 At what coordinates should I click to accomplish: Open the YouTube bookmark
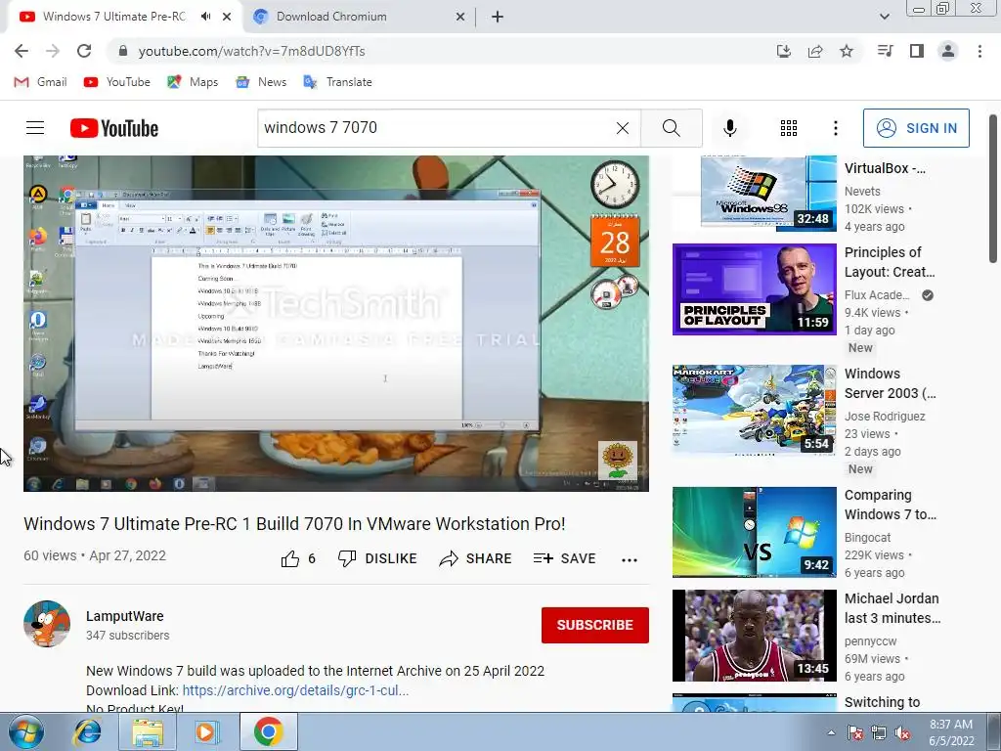click(x=117, y=82)
